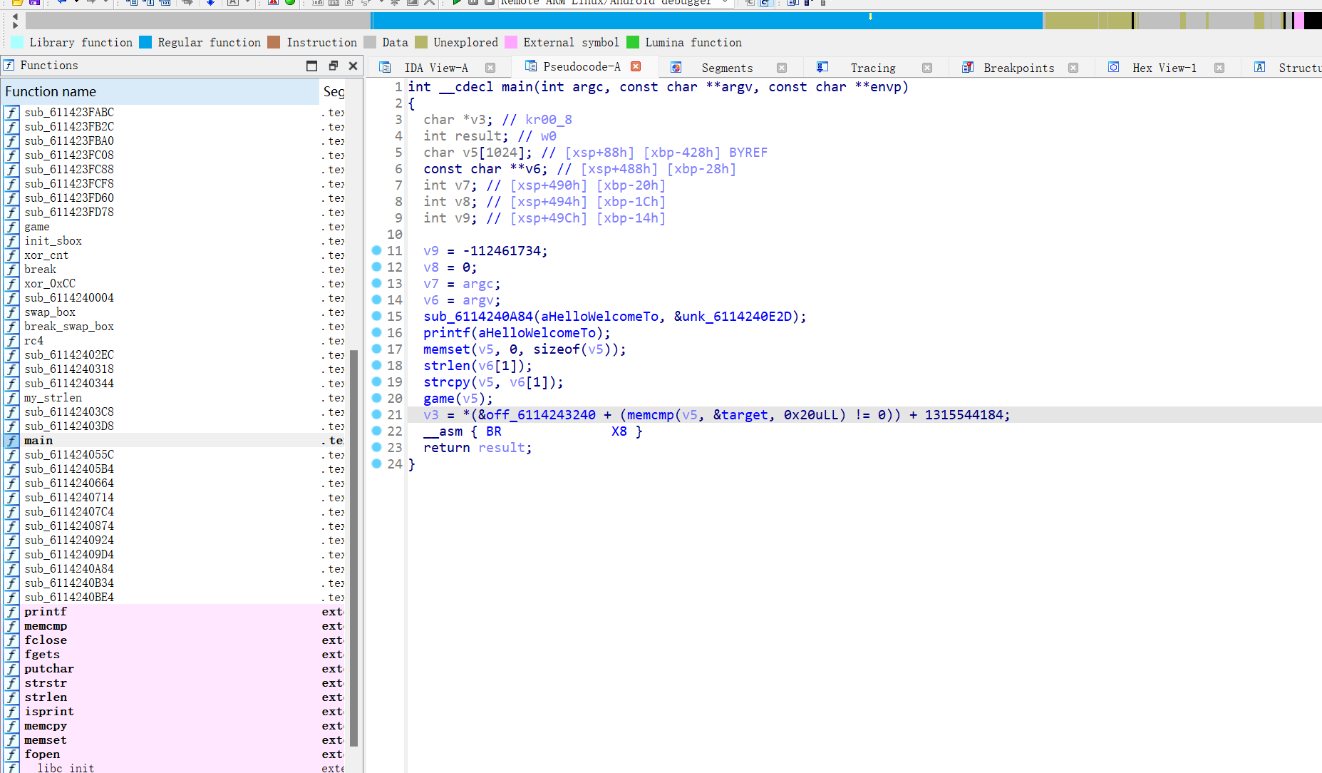1322x773 pixels.
Task: Click the Structures tab icon
Action: click(1259, 68)
